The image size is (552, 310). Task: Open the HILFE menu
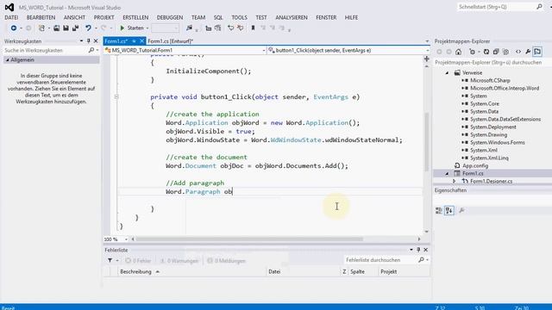point(351,17)
